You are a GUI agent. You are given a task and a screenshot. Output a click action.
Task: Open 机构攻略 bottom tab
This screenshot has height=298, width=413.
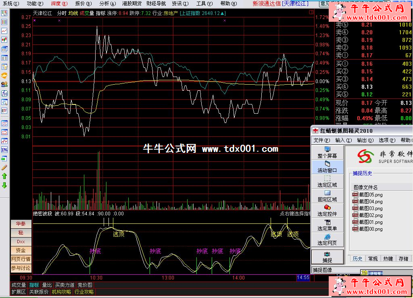click(x=61, y=292)
